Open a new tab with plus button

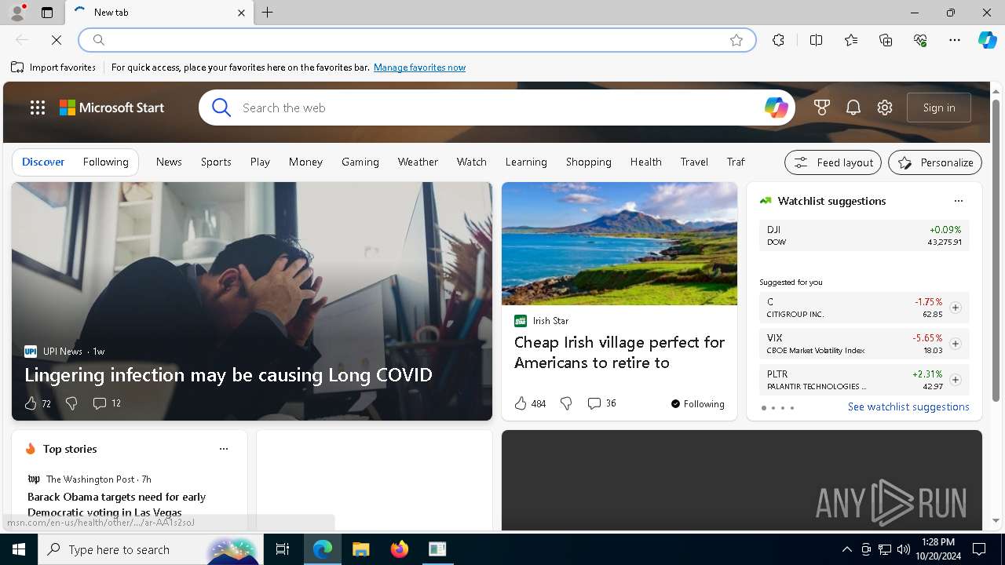tap(268, 13)
